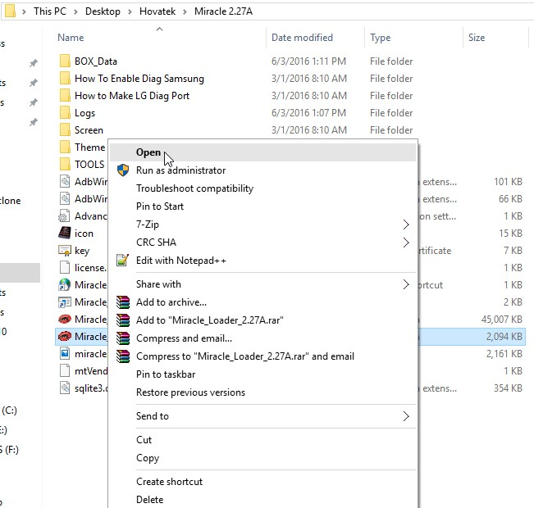Choose Compress to rar and email
Screen dimensions: 534x508
262,356
